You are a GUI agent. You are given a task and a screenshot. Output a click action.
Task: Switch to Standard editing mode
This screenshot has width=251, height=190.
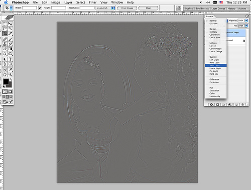click(5, 91)
